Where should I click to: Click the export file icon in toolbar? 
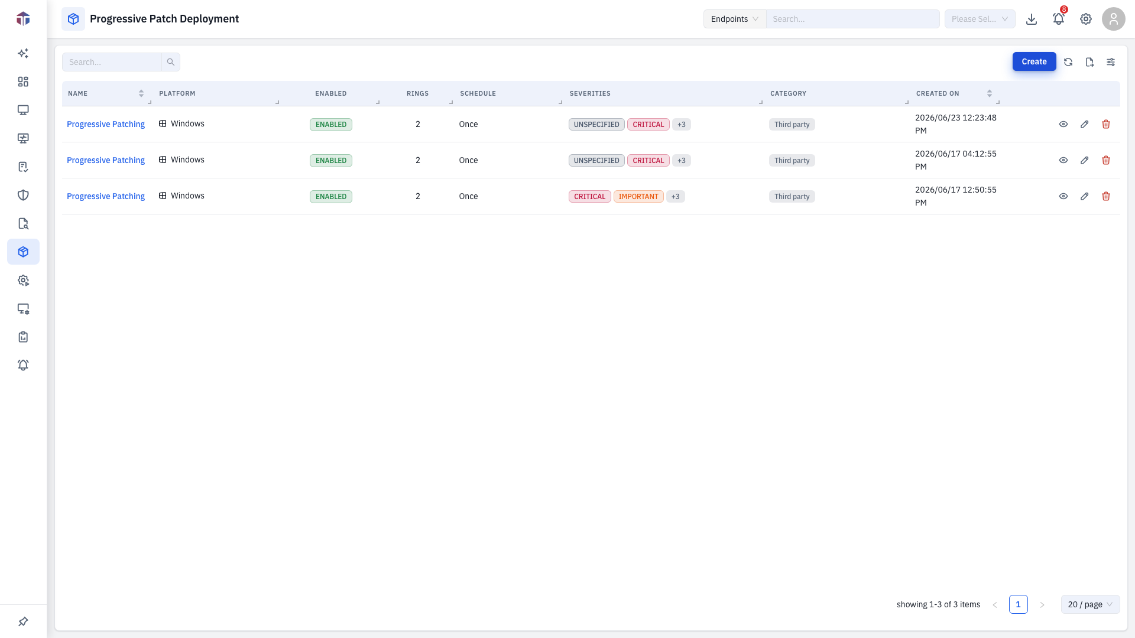click(1089, 61)
